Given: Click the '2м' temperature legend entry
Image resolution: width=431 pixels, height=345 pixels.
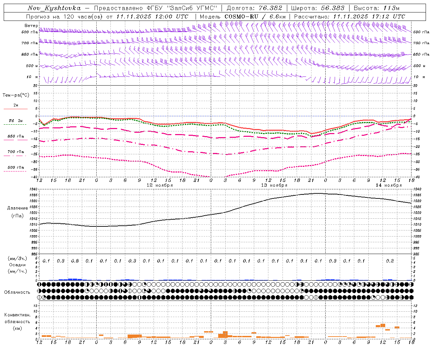Looking at the screenshot, I should (x=16, y=105).
